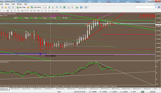The width and height of the screenshot is (161, 93).
Task: Tile chart windows icon
Action: [64, 7]
